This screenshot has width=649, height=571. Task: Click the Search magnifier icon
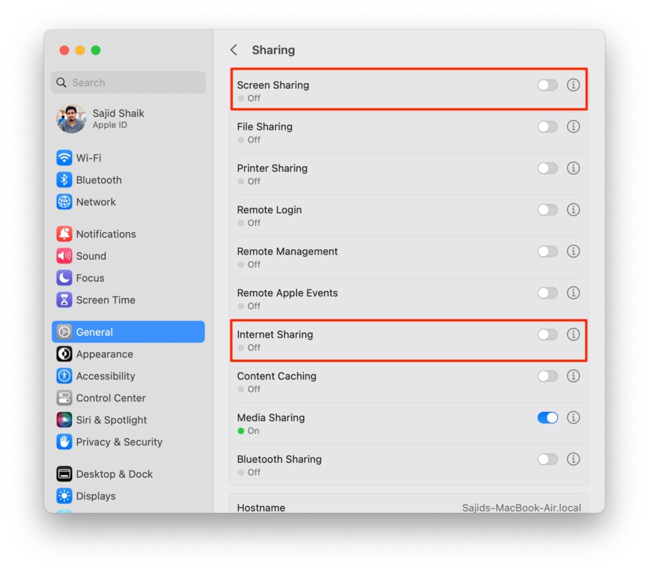pos(61,82)
